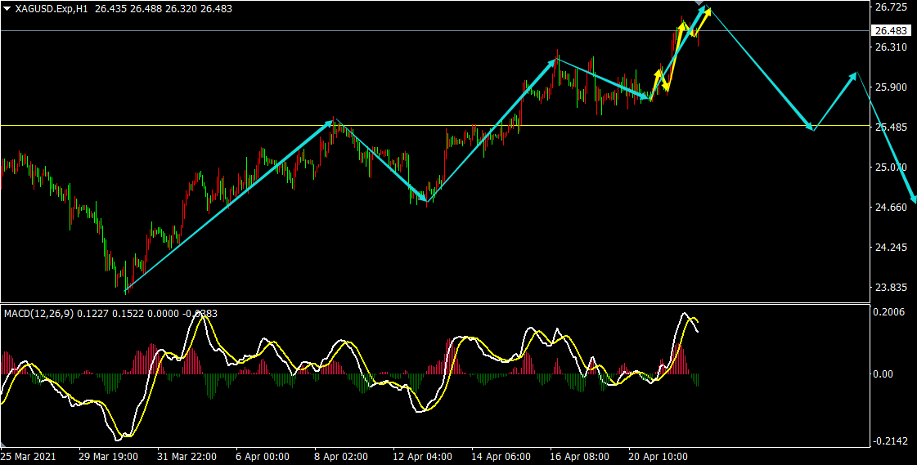Image resolution: width=917 pixels, height=465 pixels.
Task: Click the -0.2142 value on the MACD scale
Action: pos(891,440)
